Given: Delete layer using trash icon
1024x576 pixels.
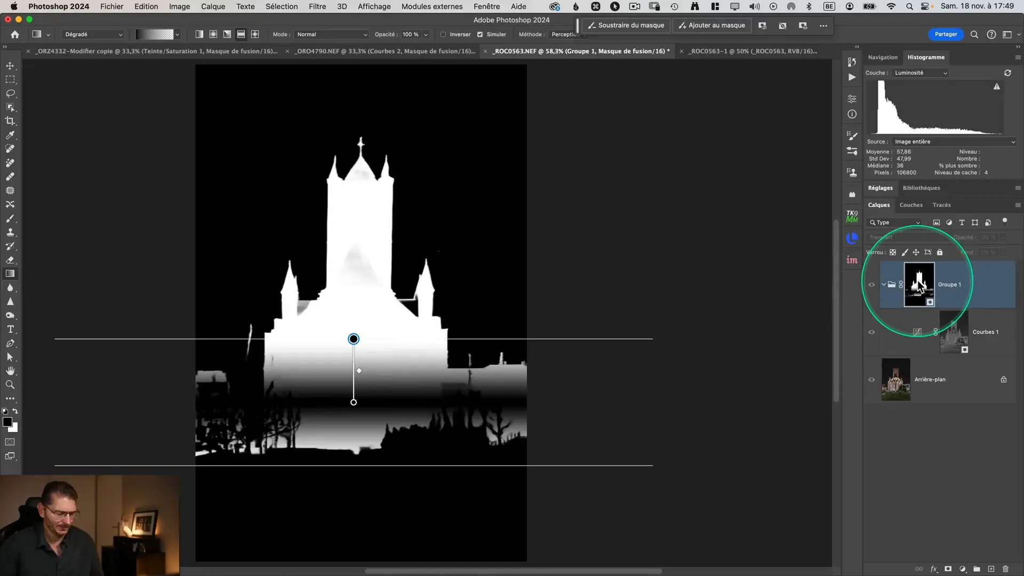Looking at the screenshot, I should tap(1005, 569).
